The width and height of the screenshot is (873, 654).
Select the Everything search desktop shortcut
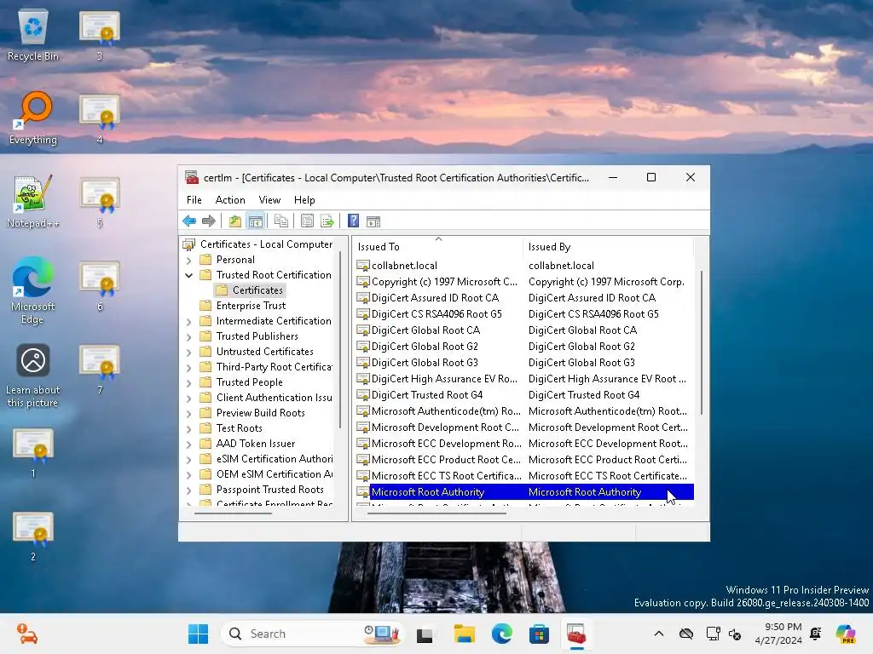[x=33, y=118]
